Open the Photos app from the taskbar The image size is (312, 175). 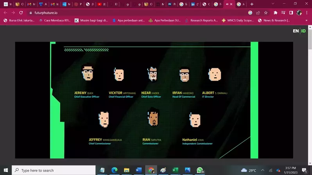[x=187, y=170]
